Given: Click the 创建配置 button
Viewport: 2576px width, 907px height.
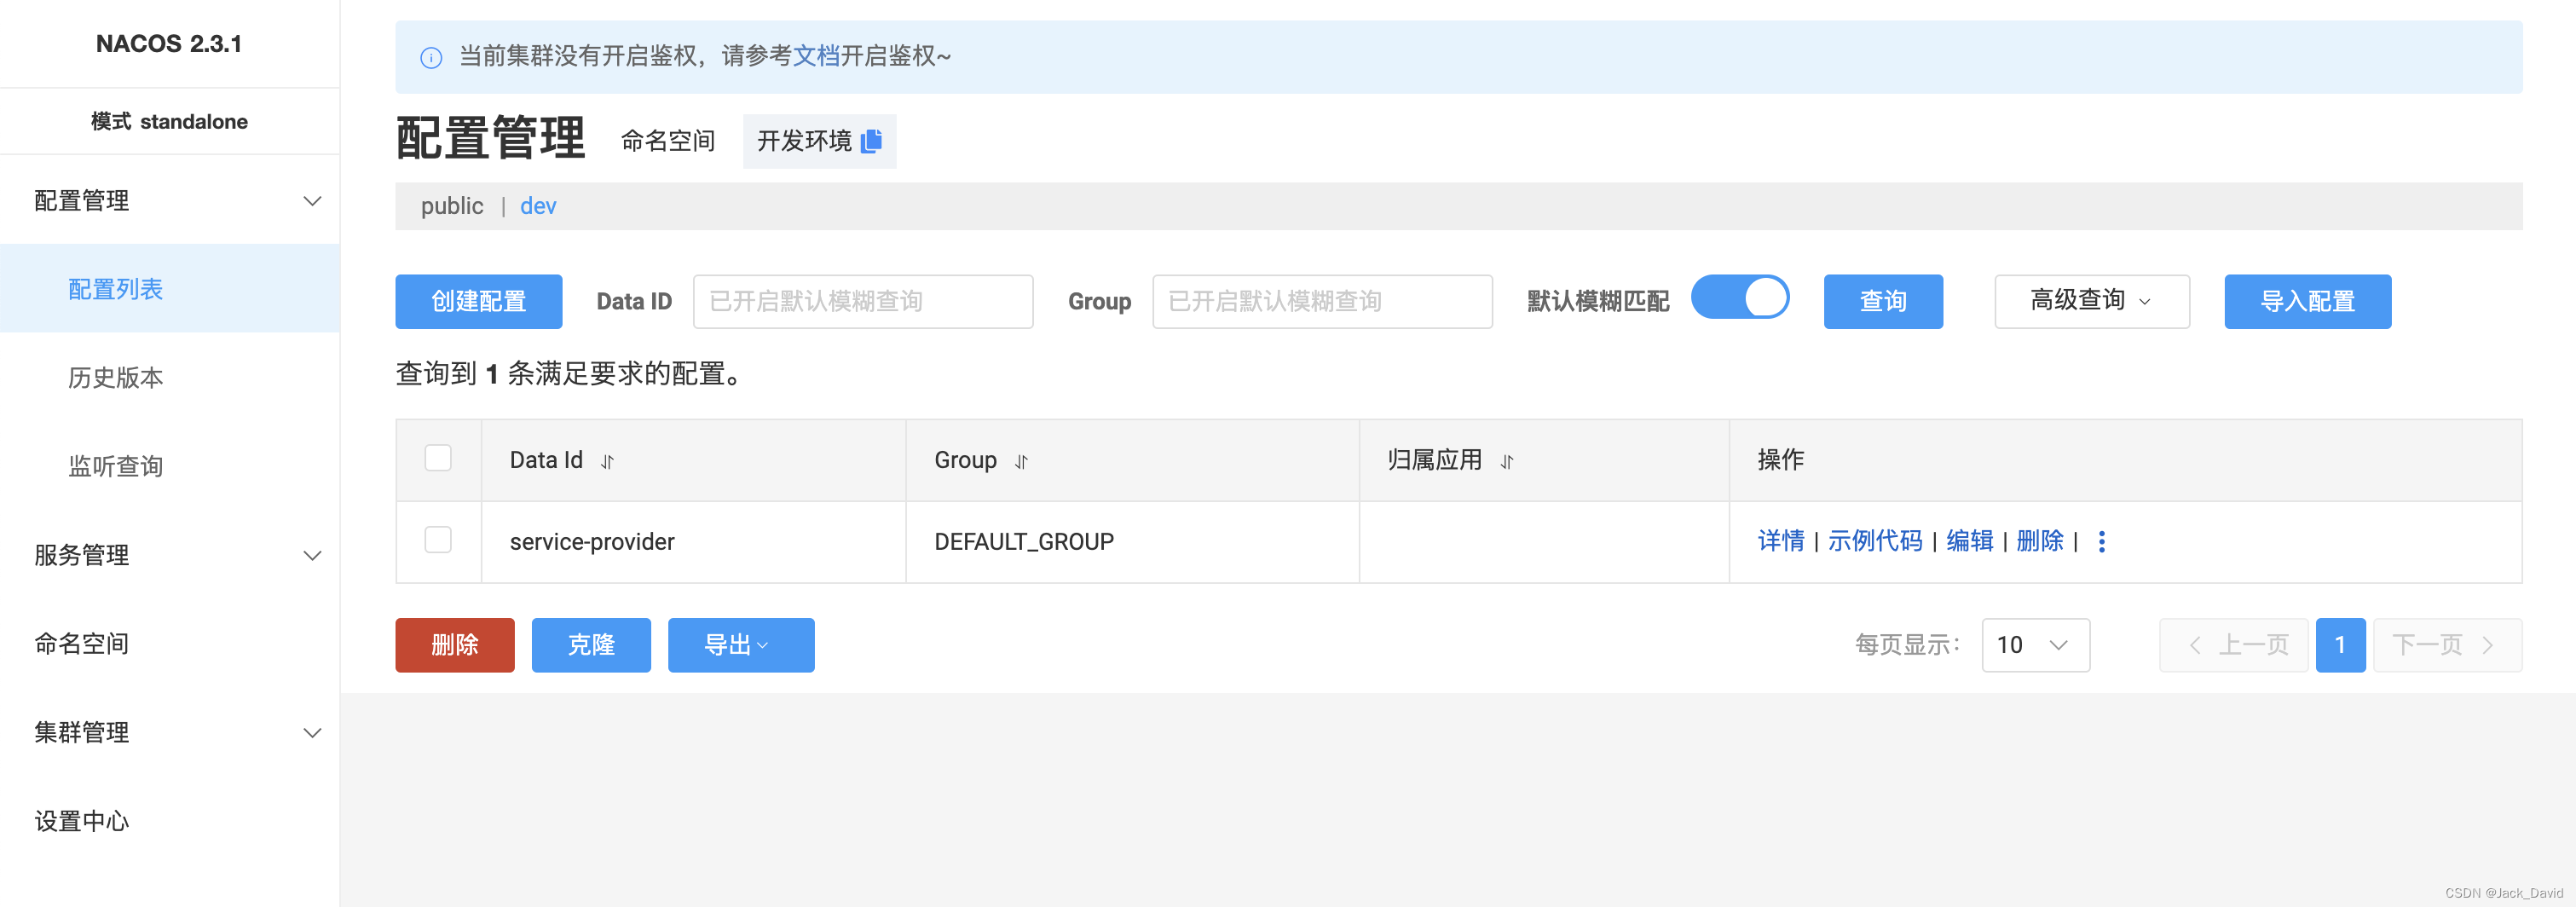Looking at the screenshot, I should pos(478,301).
